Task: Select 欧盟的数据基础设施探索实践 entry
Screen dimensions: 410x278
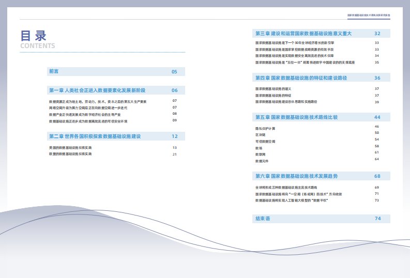Action: coord(70,154)
